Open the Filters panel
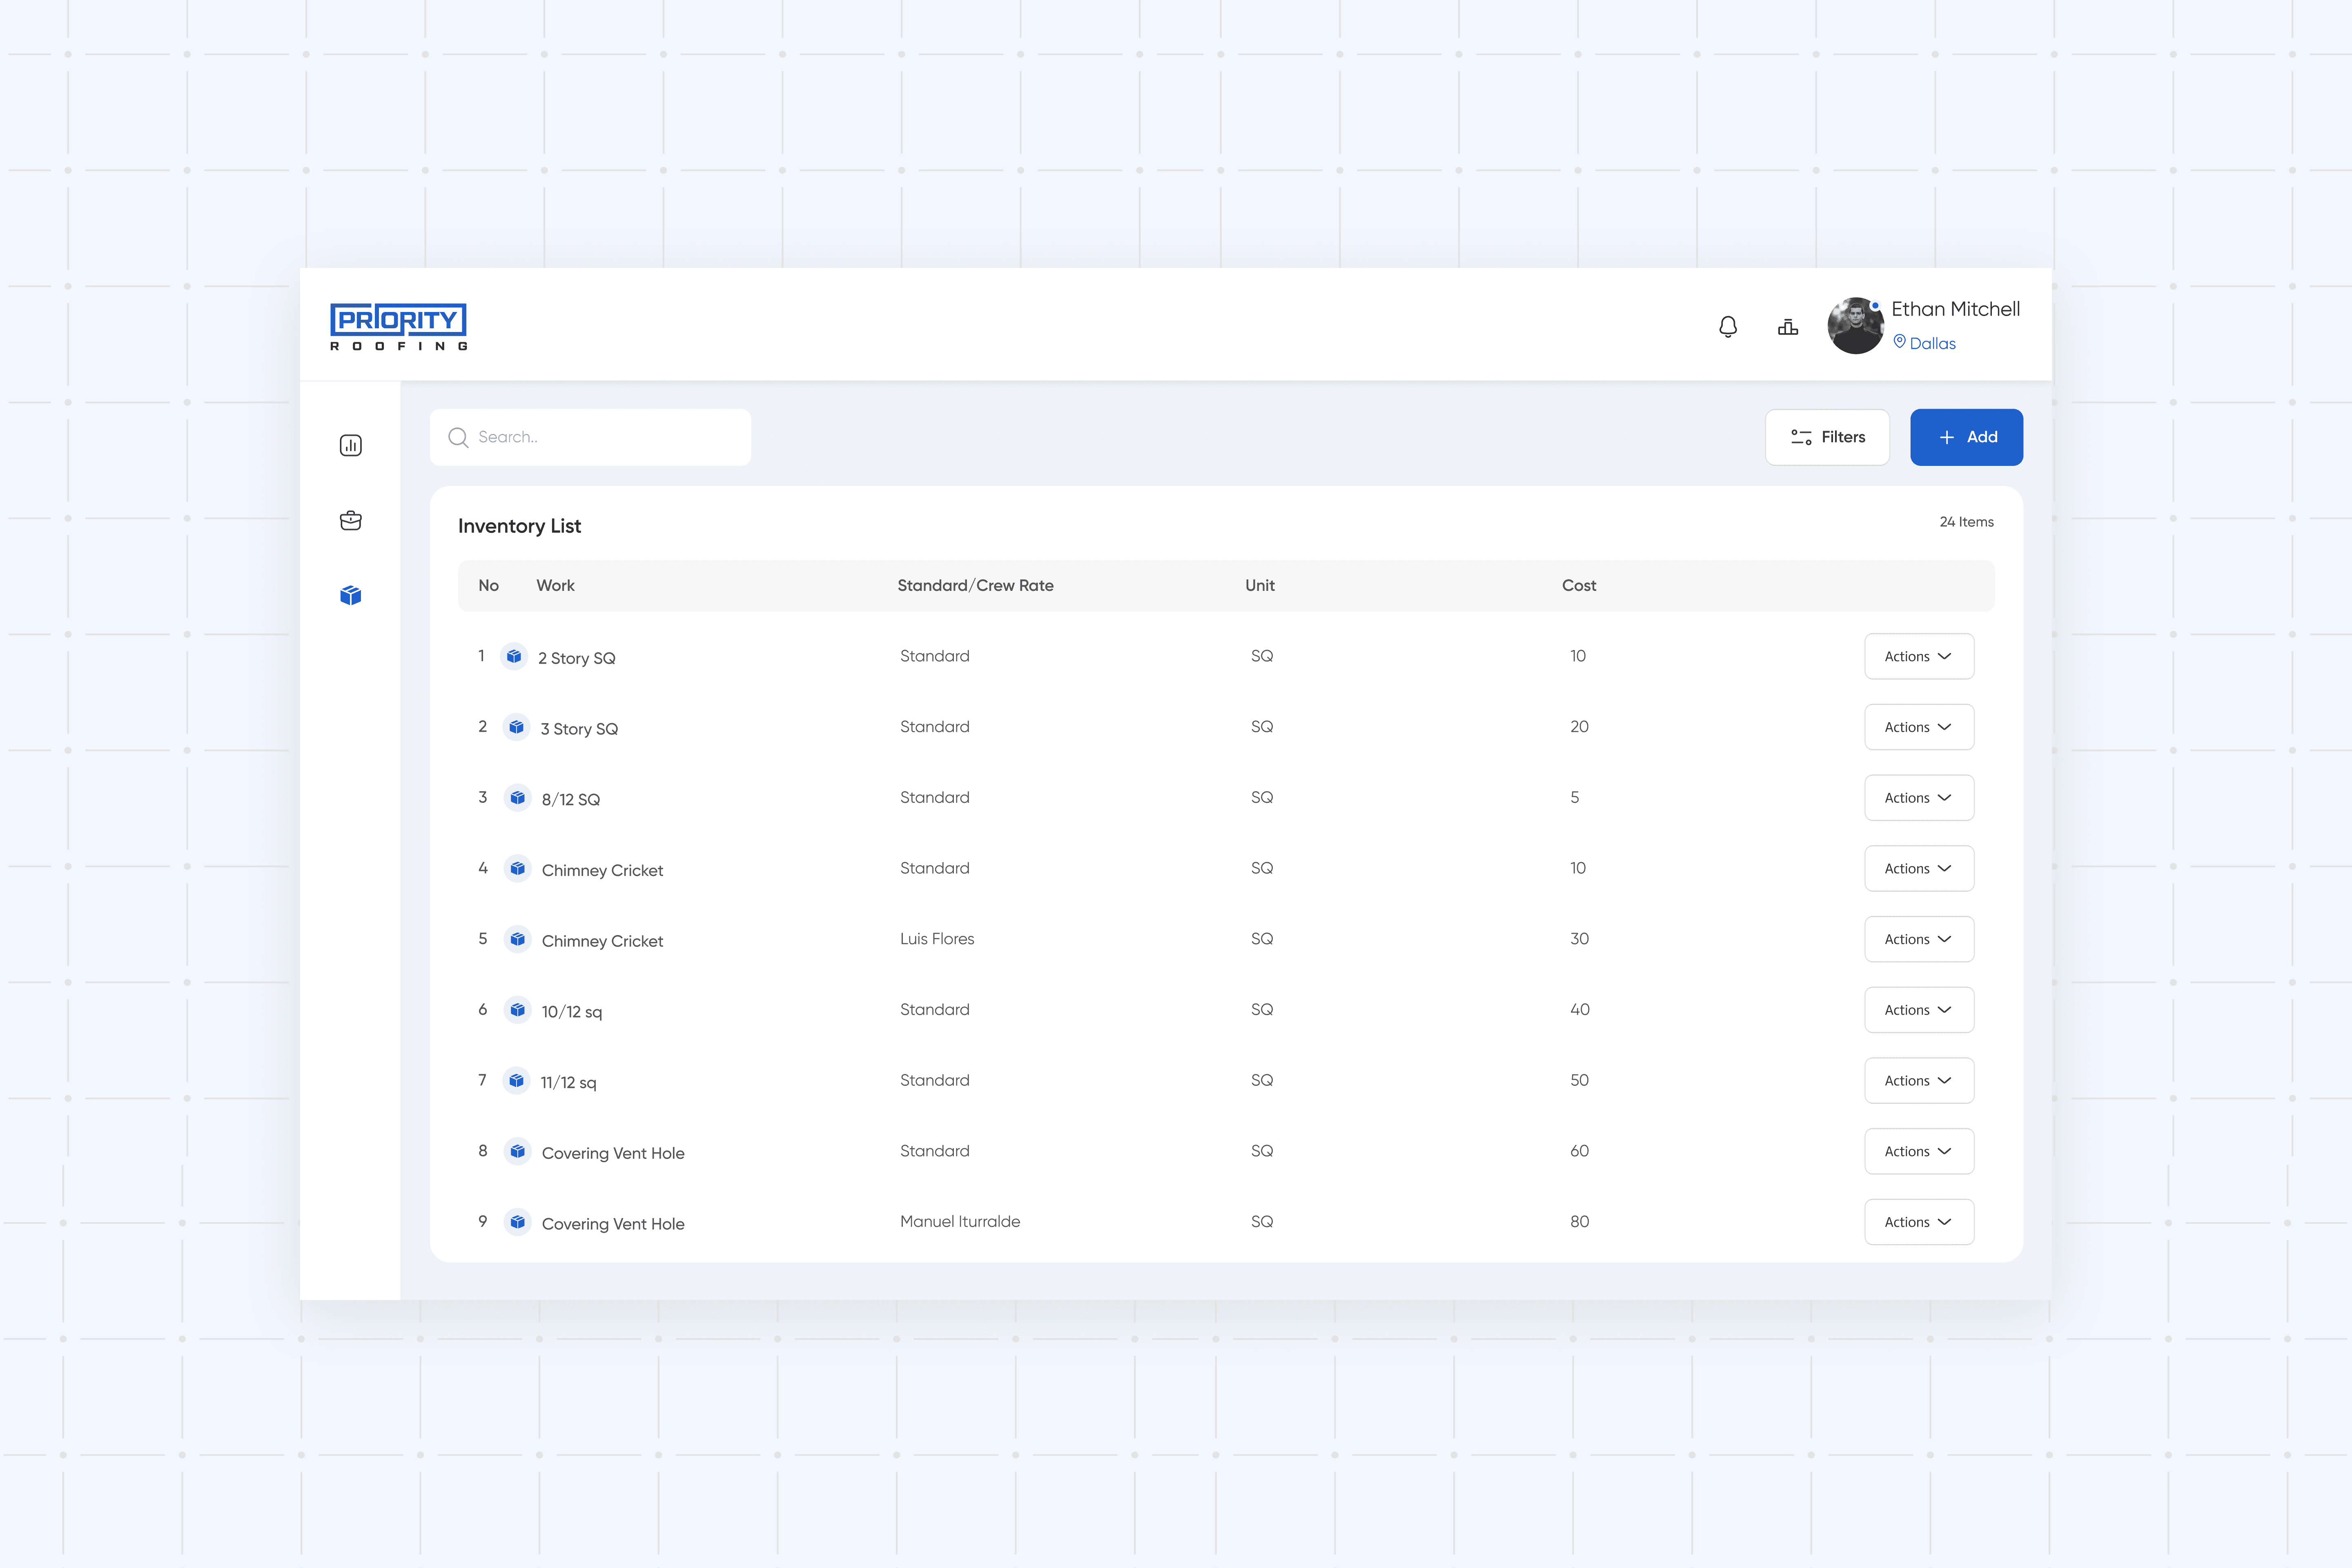Viewport: 2352px width, 1568px height. 1827,437
